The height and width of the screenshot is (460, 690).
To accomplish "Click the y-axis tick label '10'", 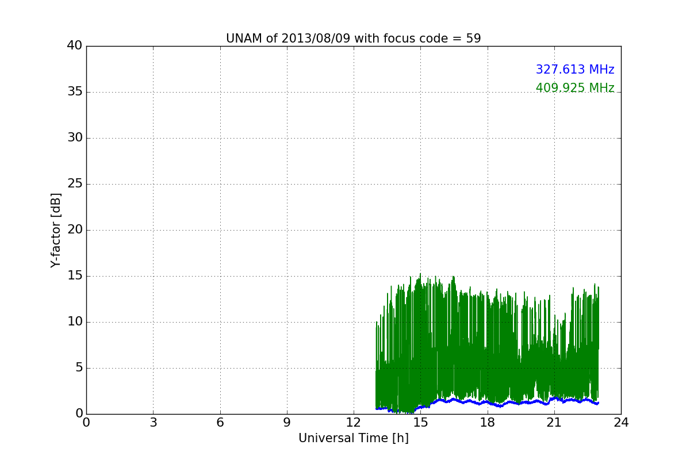I will tap(75, 322).
